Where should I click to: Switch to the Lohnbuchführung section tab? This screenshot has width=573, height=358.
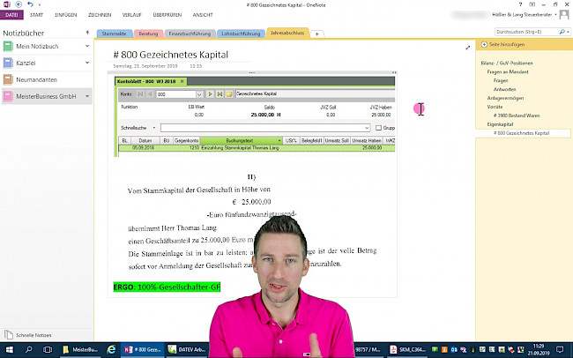pyautogui.click(x=239, y=34)
